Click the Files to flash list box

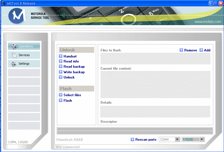click(156, 59)
